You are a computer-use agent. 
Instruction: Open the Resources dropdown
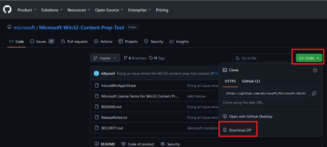pos(79,10)
